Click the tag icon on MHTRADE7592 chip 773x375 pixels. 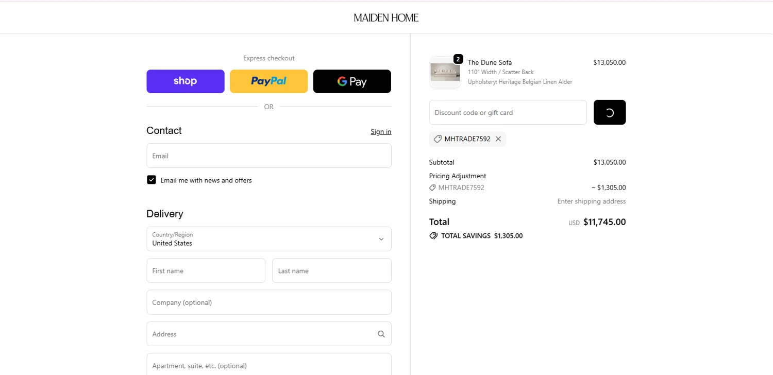(x=438, y=139)
